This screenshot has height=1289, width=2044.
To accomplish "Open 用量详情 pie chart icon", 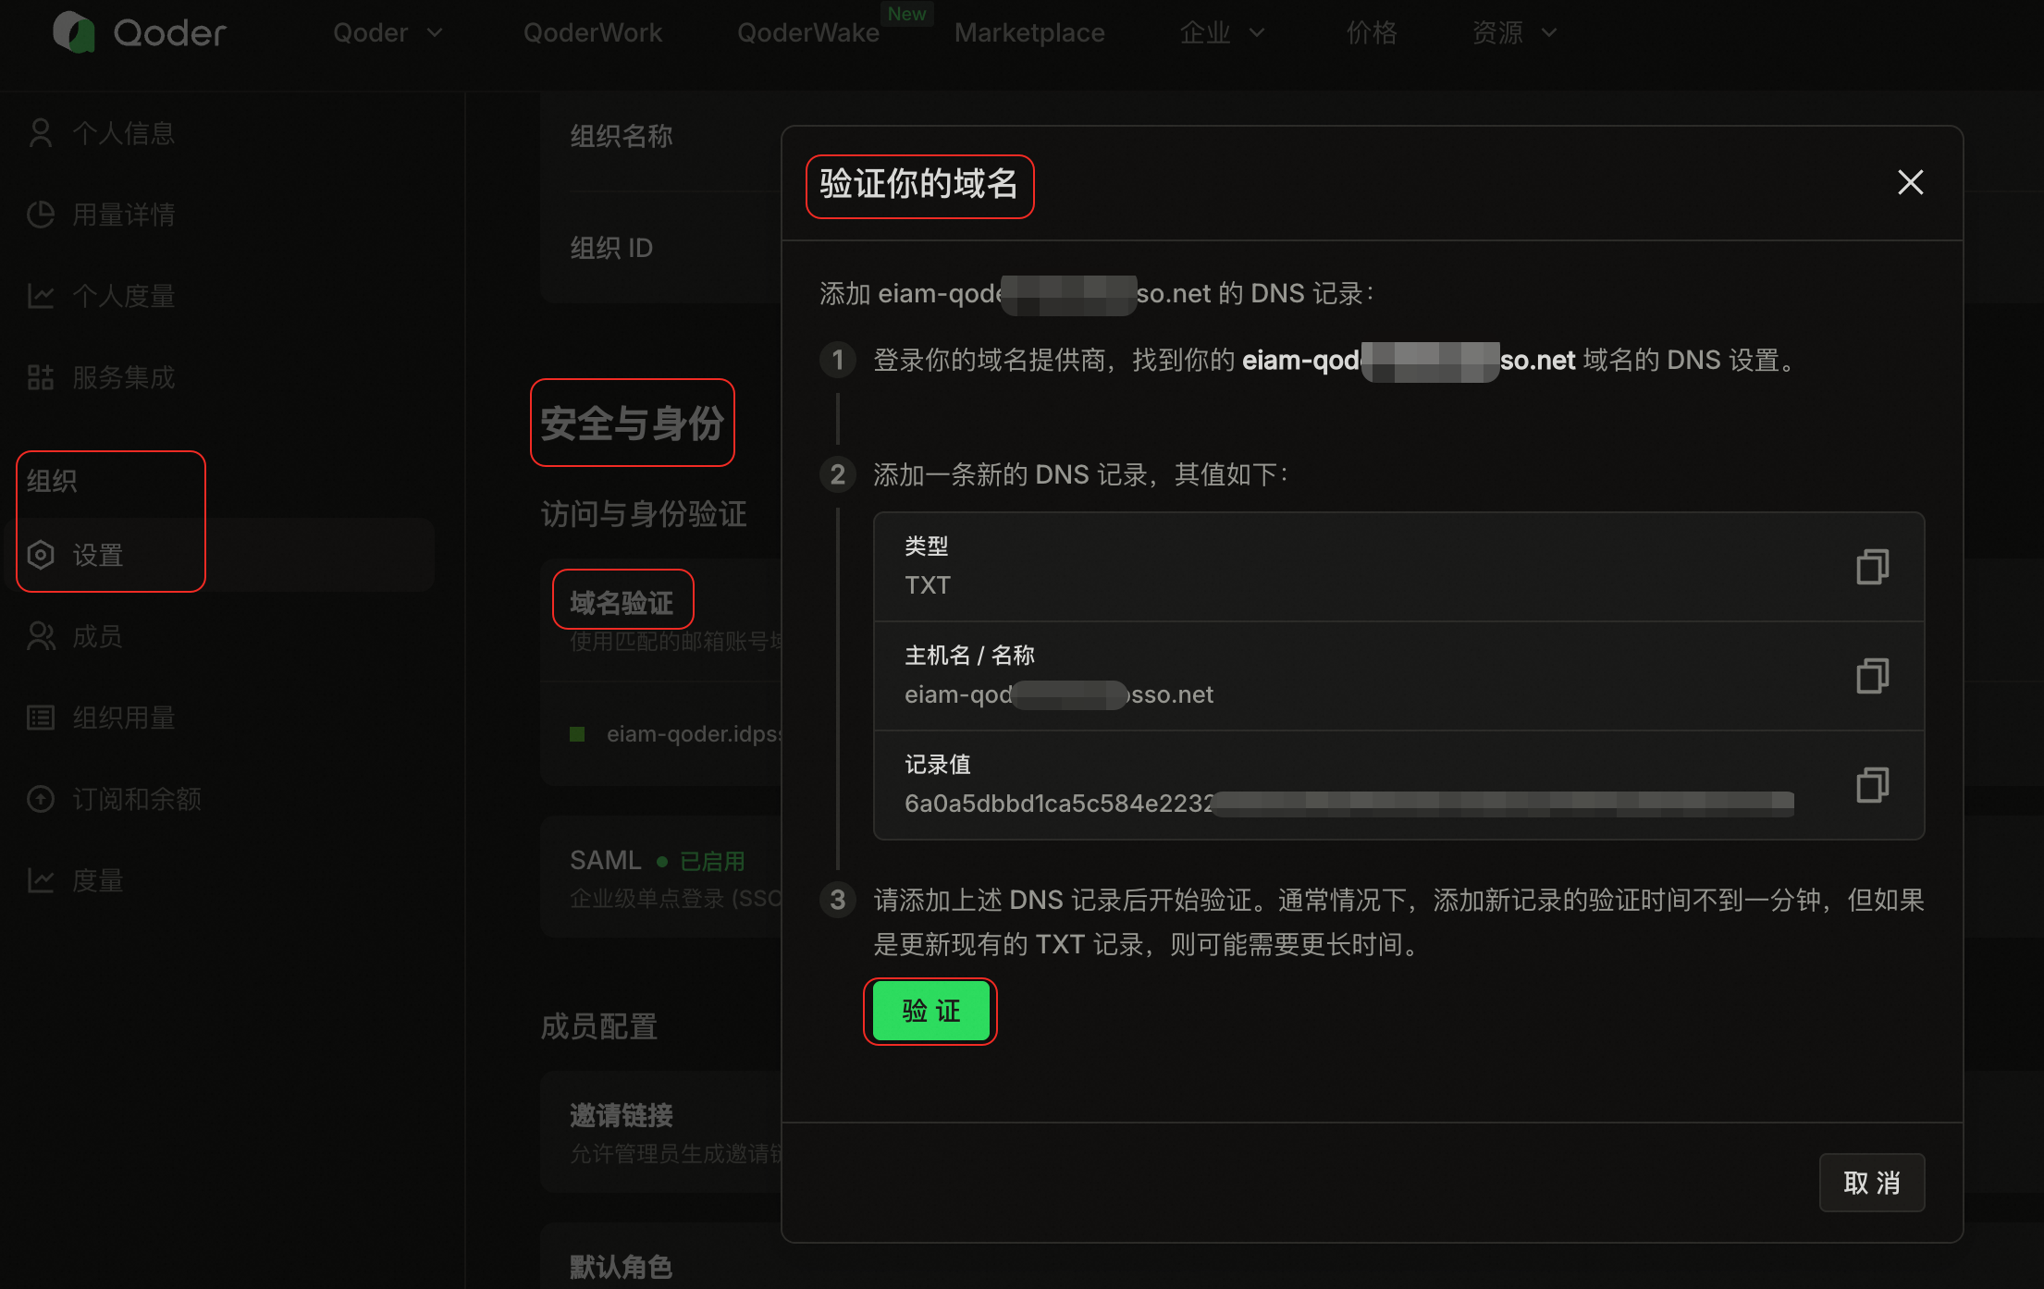I will point(40,215).
